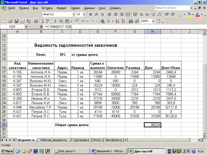Open the Формат menu
This screenshot has width=207, height=155.
click(61, 8)
